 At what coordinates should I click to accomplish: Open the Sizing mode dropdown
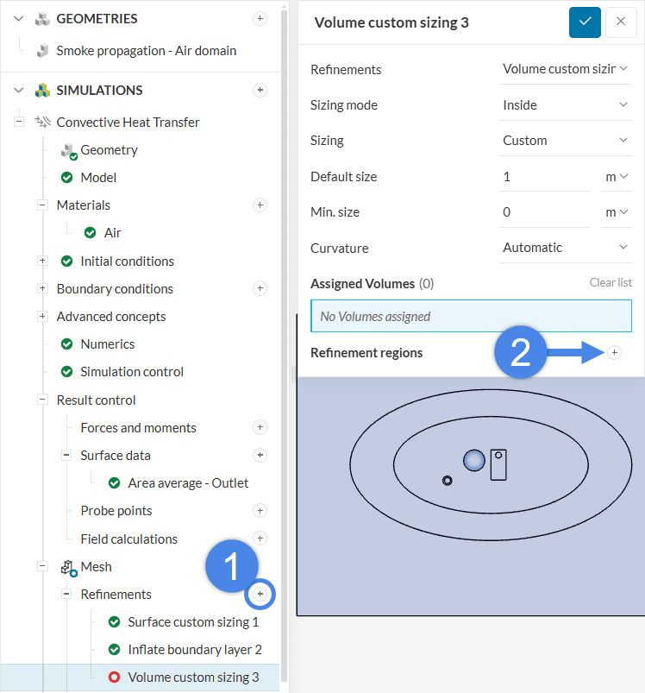[x=567, y=105]
